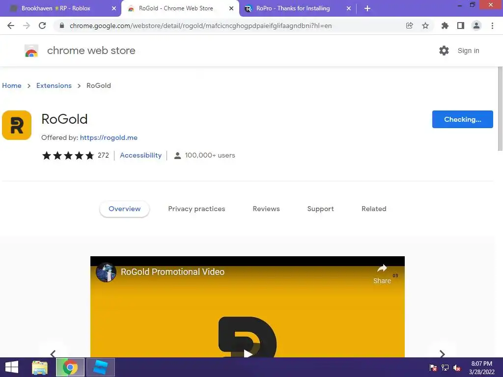Screen dimensions: 503x377
Task: Open File Explorer from the taskbar
Action: (x=40, y=367)
